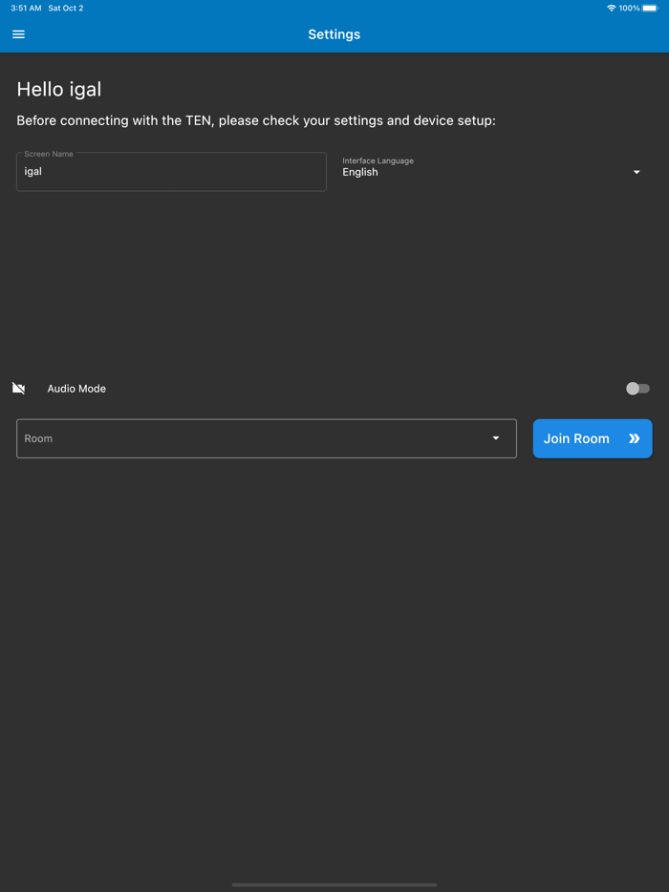Viewport: 669px width, 892px height.
Task: Click the battery icon at top right
Action: click(x=652, y=8)
